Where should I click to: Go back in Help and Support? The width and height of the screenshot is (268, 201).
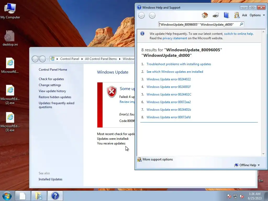coord(141,15)
